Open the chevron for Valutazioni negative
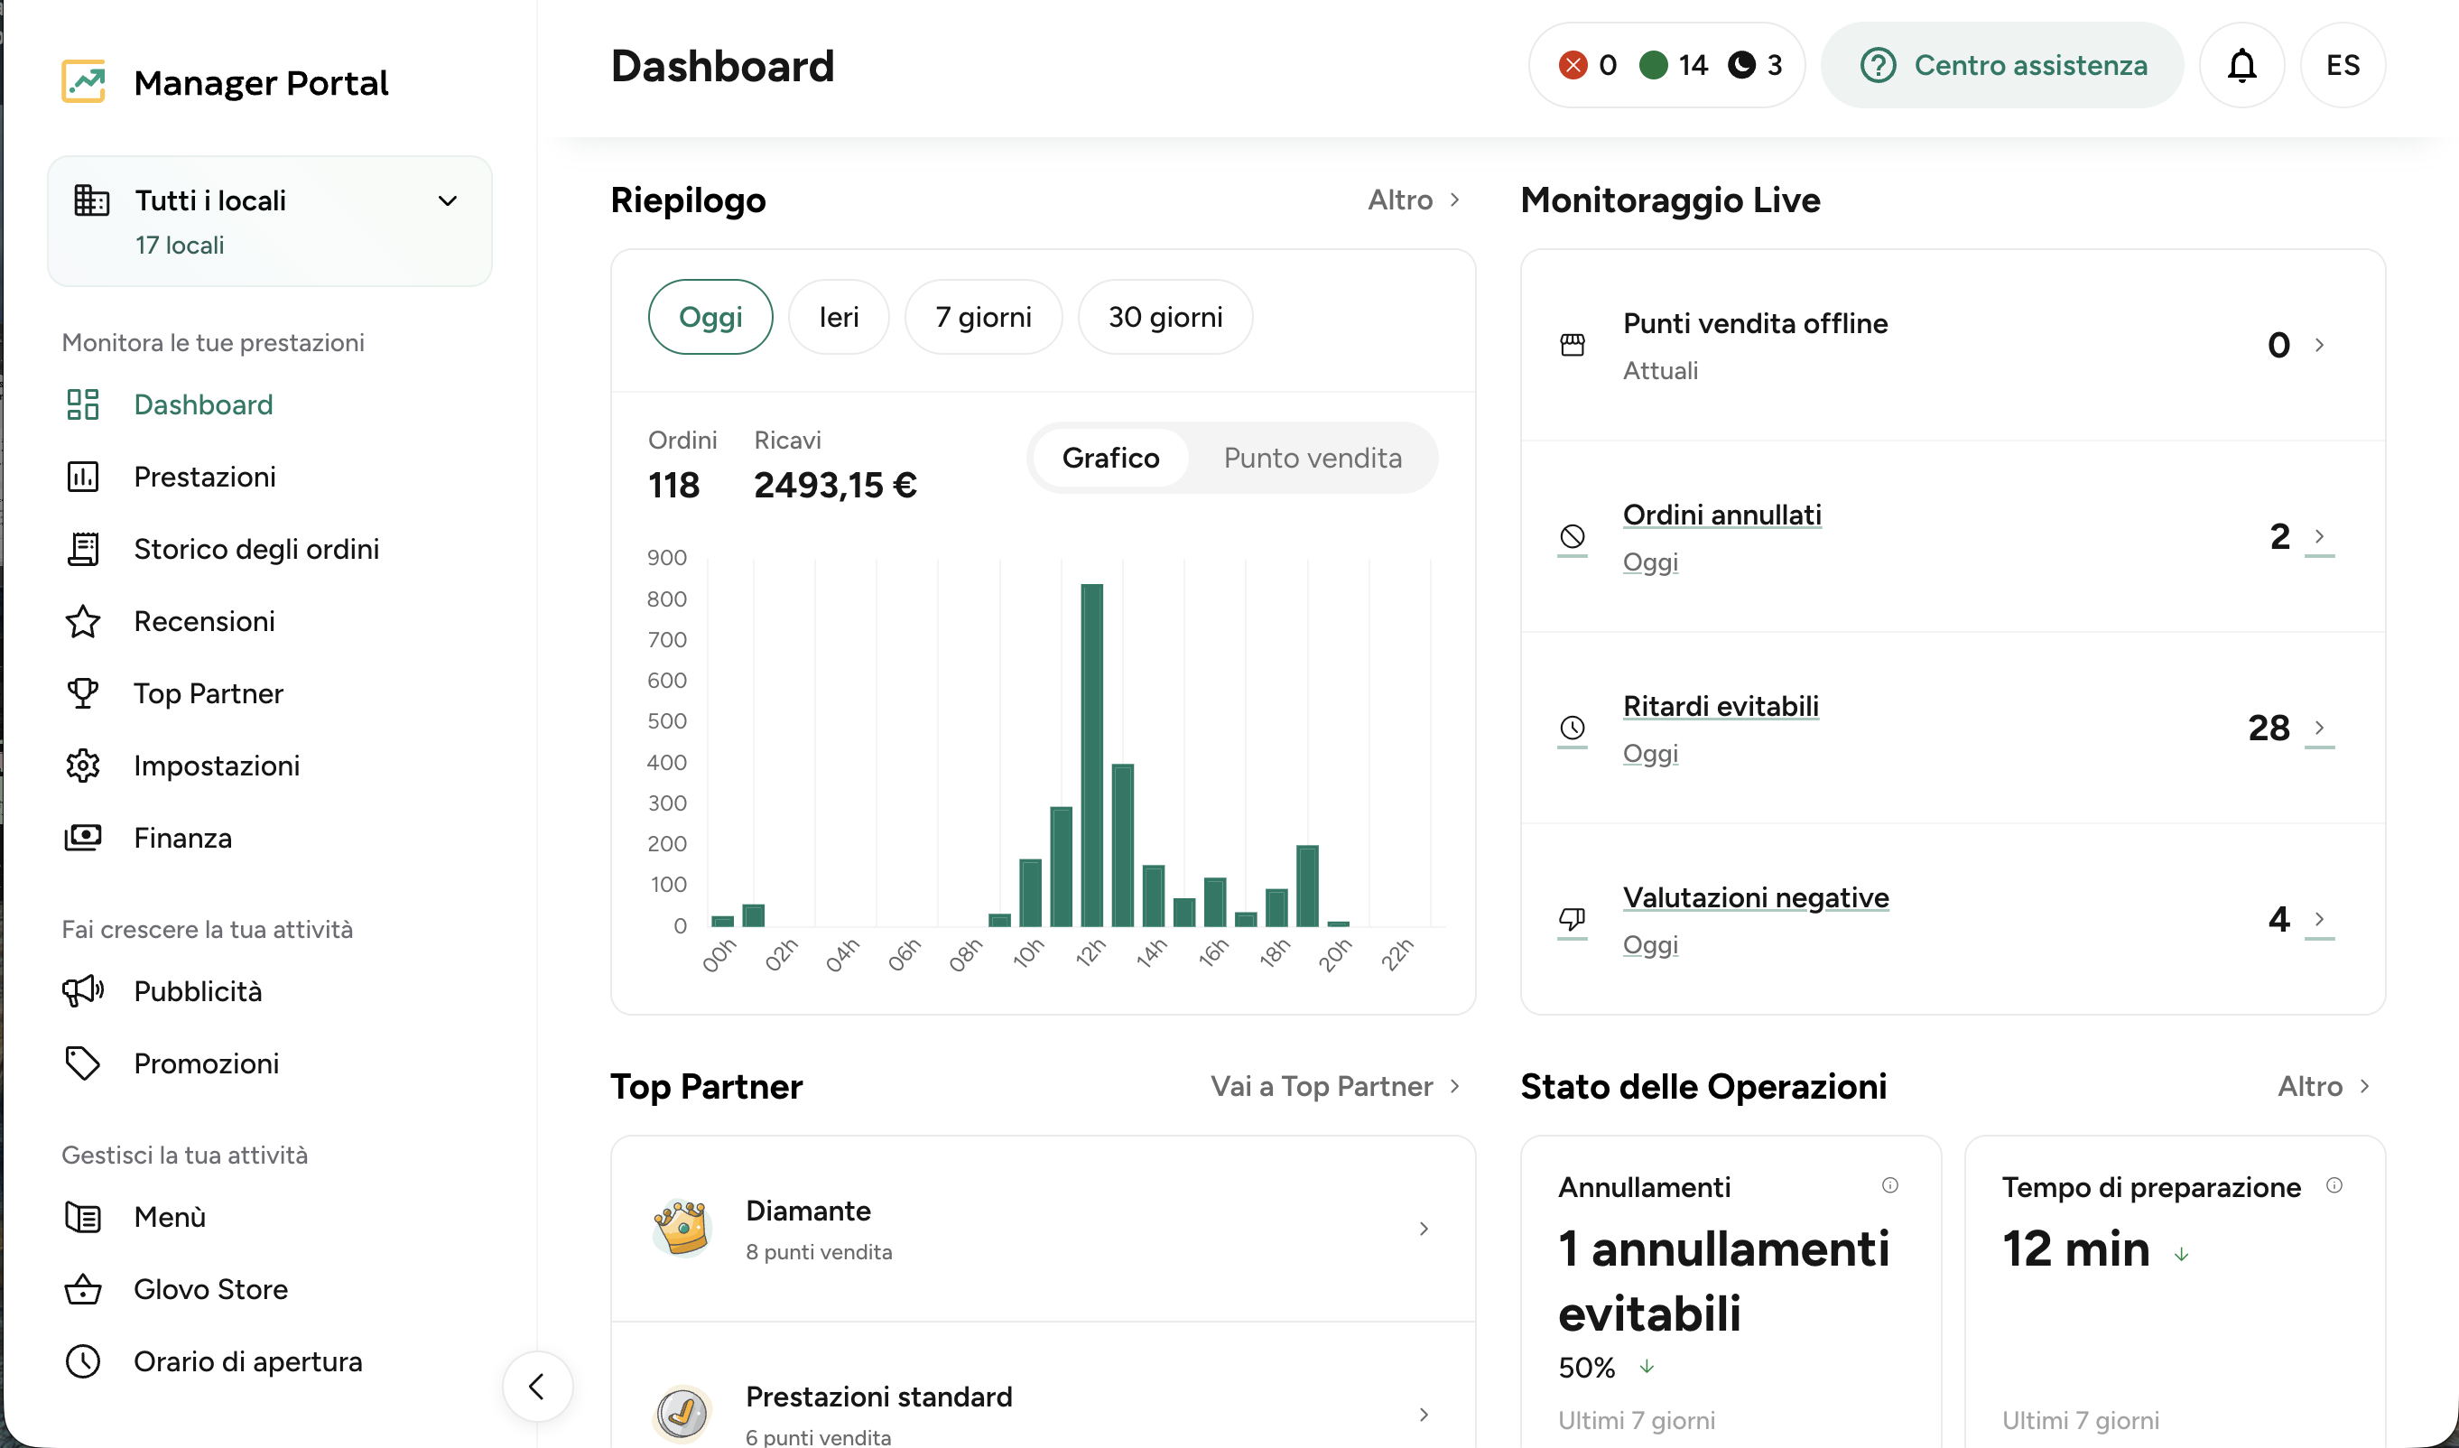Viewport: 2459px width, 1448px height. pos(2319,918)
